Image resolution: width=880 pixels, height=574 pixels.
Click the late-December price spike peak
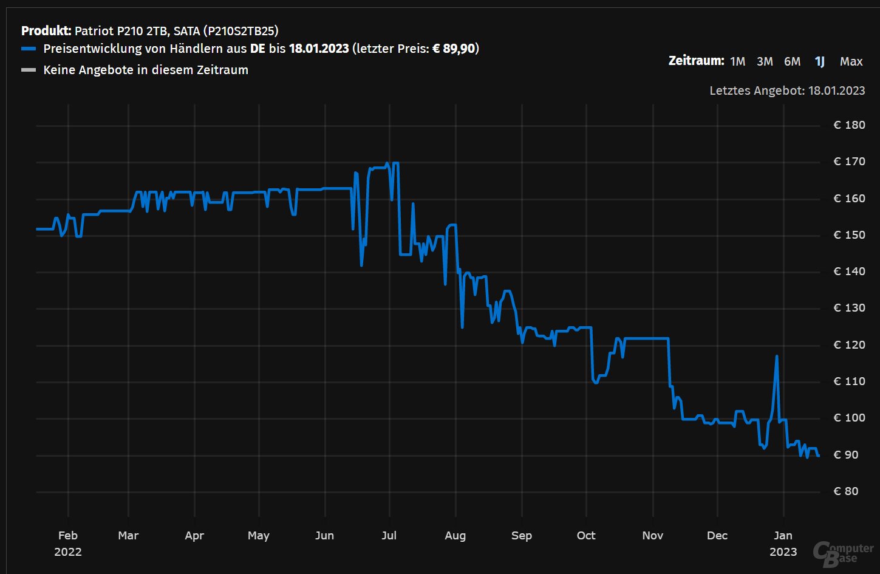pyautogui.click(x=777, y=357)
